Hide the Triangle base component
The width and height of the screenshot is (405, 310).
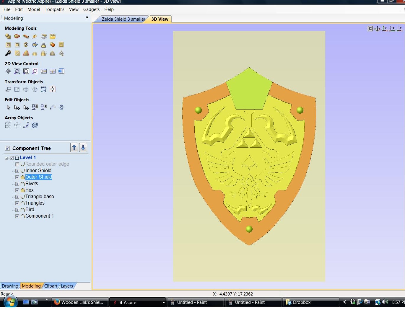tap(17, 197)
